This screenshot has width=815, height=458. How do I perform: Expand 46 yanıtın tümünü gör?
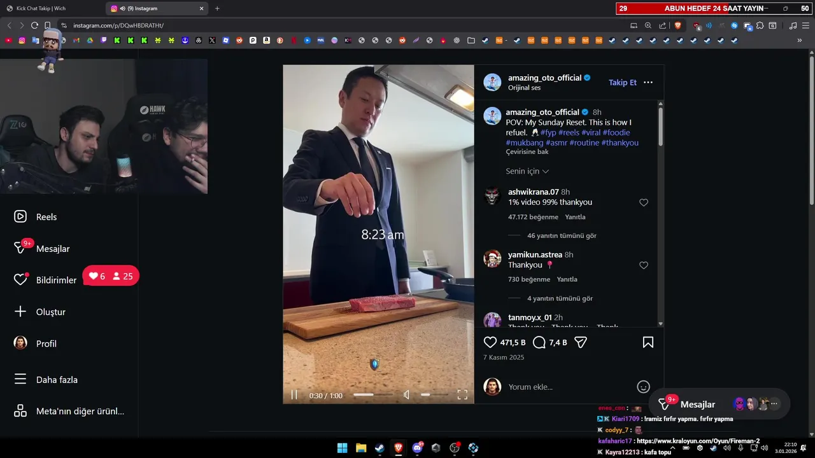click(562, 235)
